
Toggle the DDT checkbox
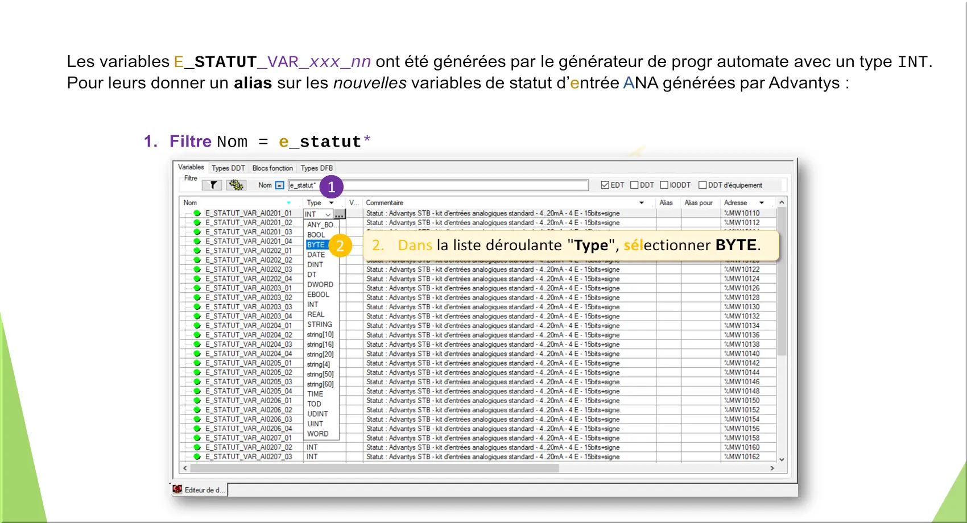[x=634, y=185]
